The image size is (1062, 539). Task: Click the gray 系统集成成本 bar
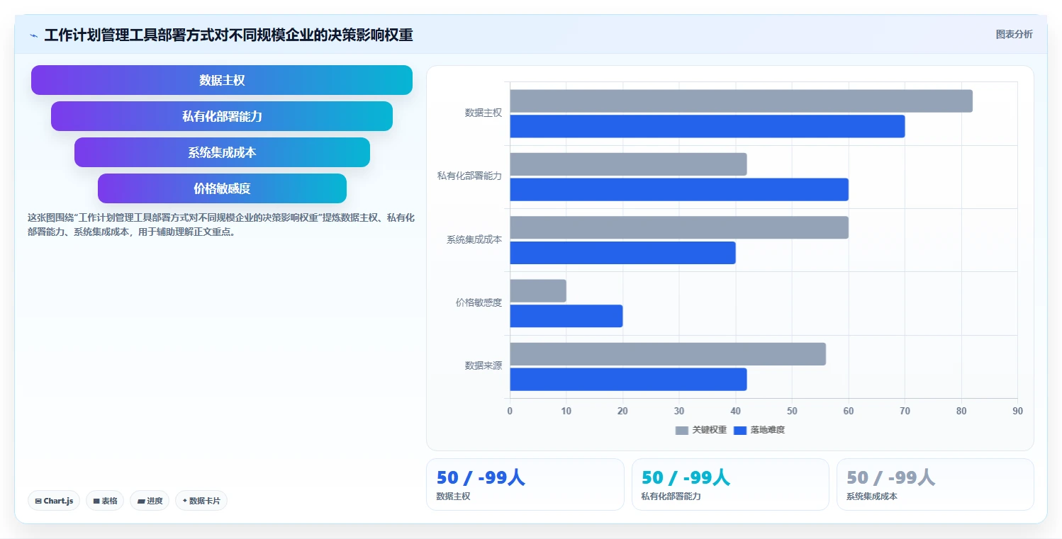point(679,227)
